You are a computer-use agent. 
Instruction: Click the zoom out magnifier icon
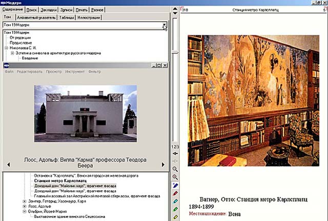click(x=175, y=176)
